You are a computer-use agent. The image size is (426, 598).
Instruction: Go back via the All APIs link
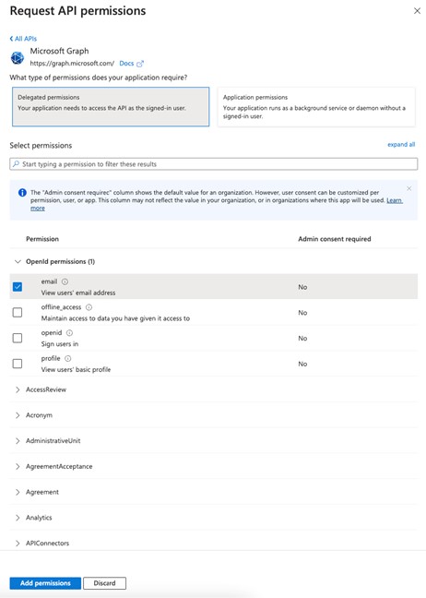coord(23,39)
